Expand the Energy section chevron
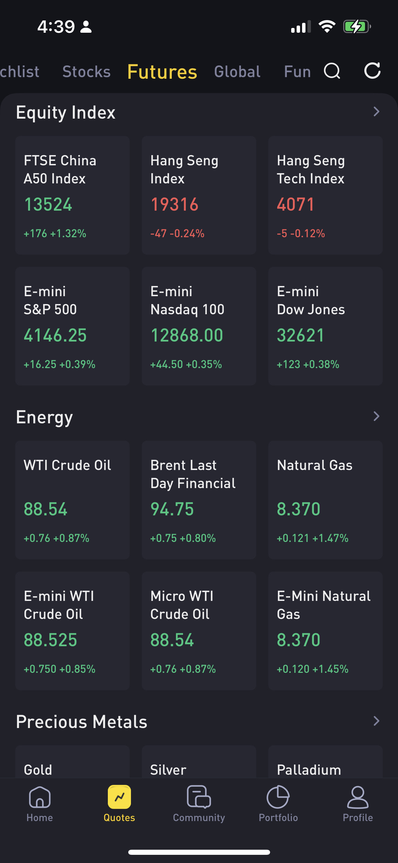This screenshot has width=398, height=863. point(376,417)
